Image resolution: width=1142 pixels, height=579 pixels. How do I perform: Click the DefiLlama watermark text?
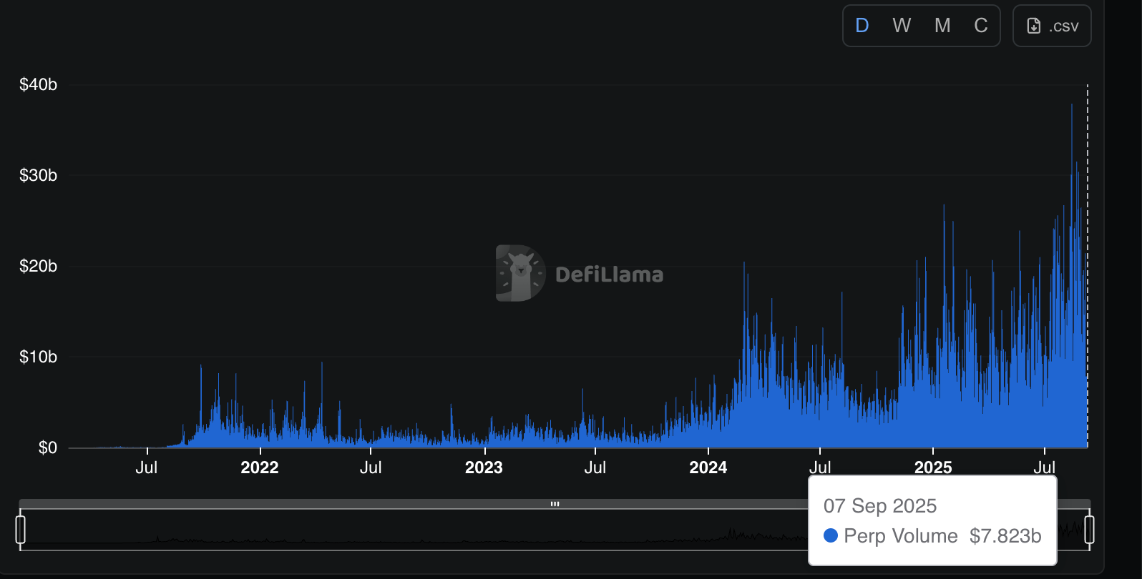click(x=609, y=274)
